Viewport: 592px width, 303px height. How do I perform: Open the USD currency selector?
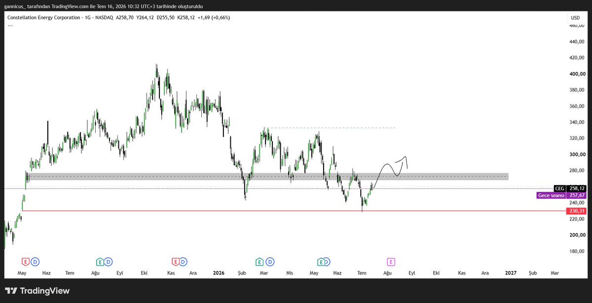coord(575,18)
